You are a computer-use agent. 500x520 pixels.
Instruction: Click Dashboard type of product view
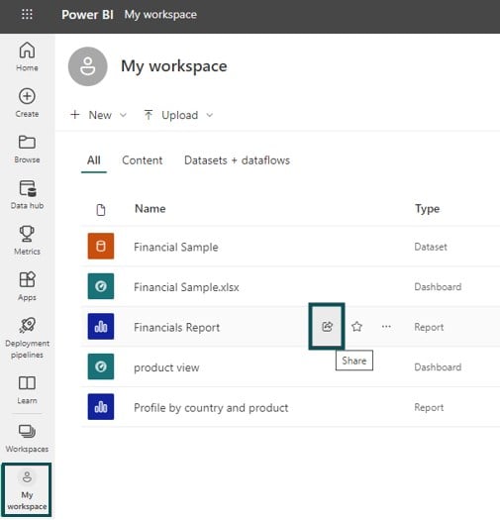(x=438, y=367)
